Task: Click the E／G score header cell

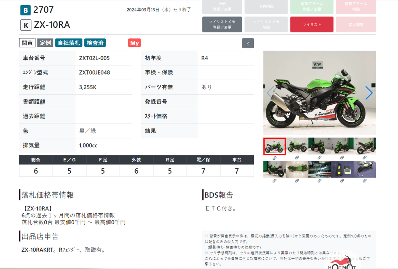Action: [69, 160]
